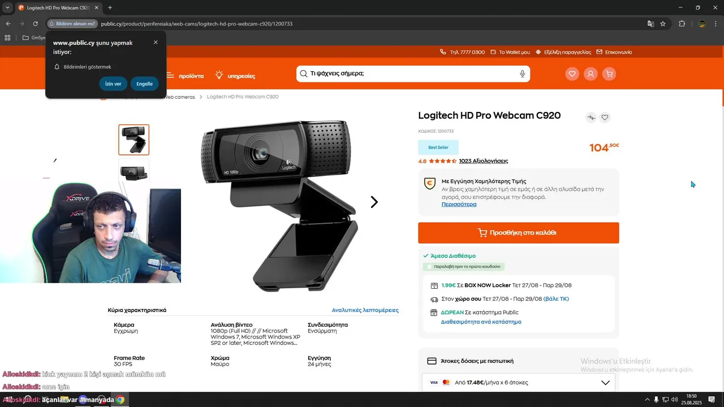This screenshot has width=724, height=407.
Task: Click 'Προσθήκη στο καλάθι' add to cart button
Action: pyautogui.click(x=519, y=233)
